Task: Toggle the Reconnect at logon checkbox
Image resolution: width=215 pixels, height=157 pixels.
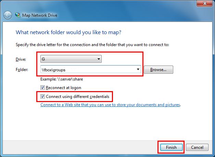Action: click(43, 88)
